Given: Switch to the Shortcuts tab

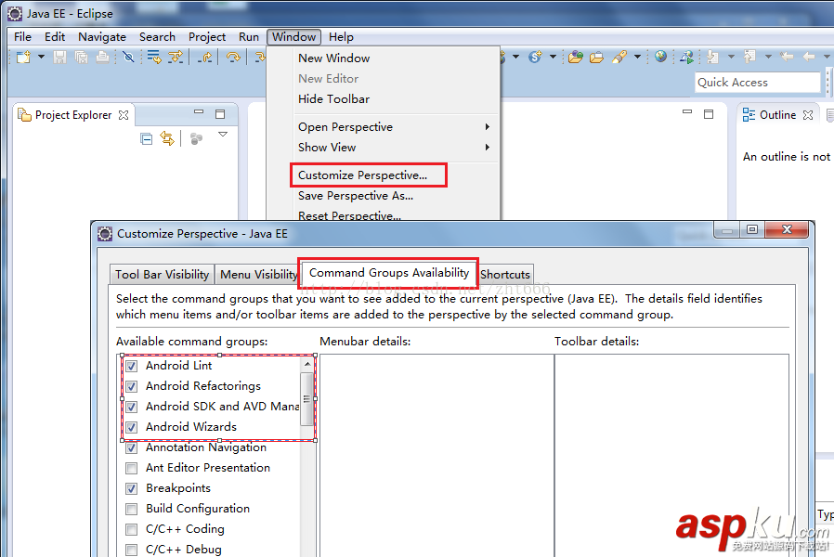Looking at the screenshot, I should 505,274.
